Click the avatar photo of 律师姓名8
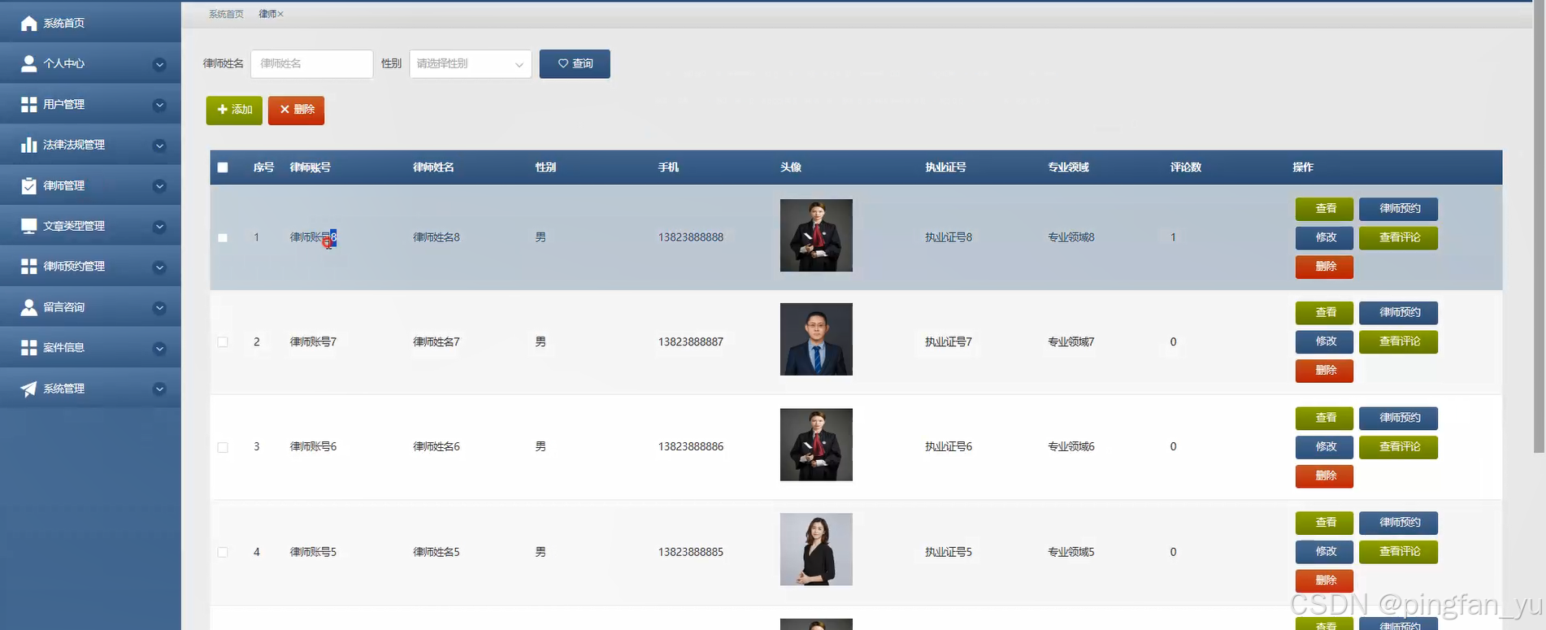 tap(816, 236)
